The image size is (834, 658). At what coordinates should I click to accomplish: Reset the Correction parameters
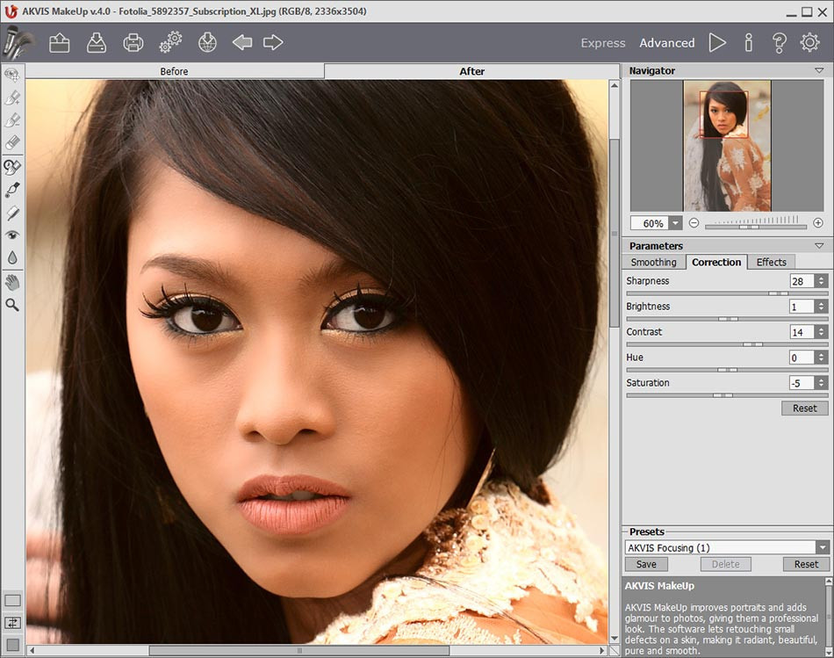pyautogui.click(x=803, y=408)
